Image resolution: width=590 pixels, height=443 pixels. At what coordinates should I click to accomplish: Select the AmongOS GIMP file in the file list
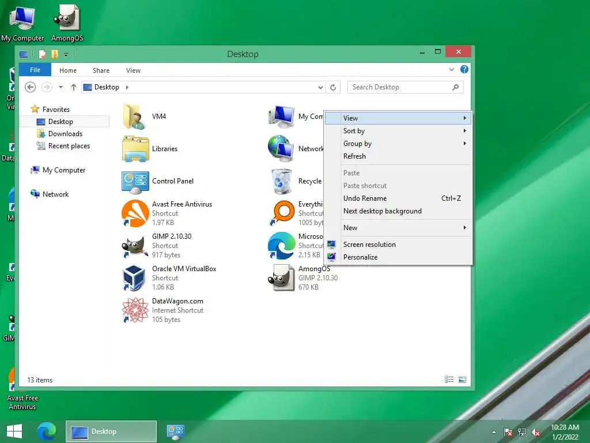(281, 278)
